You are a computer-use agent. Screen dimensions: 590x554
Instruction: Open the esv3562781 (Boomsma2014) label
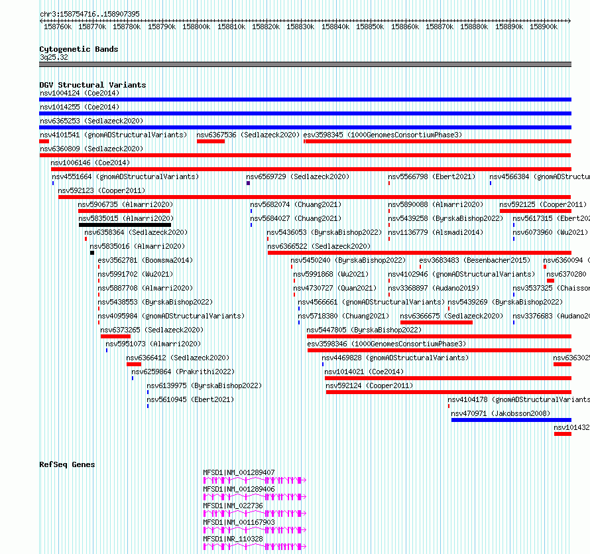[x=145, y=260]
